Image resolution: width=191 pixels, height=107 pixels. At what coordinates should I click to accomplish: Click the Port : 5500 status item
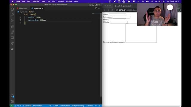pyautogui.click(x=65, y=106)
